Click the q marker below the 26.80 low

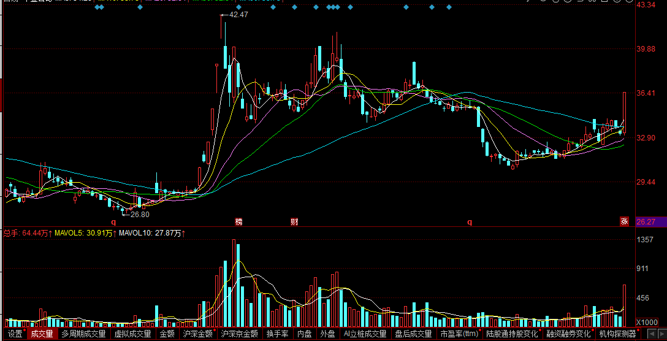[x=113, y=222]
